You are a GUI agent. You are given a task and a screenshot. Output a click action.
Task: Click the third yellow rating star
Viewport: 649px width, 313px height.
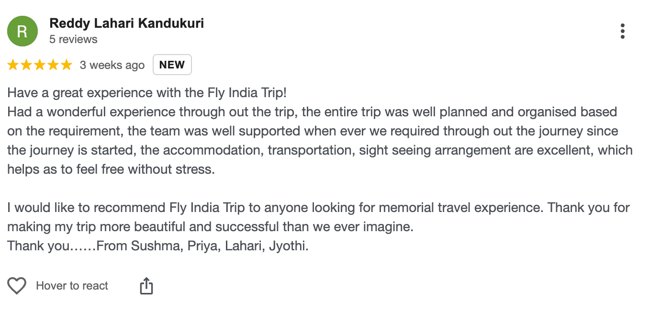coord(40,65)
